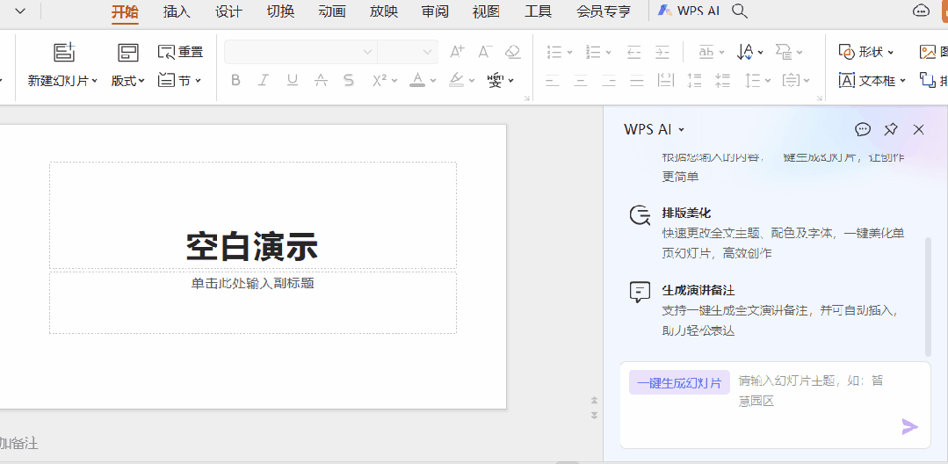948x464 pixels.
Task: Open the 新建幻灯片 dropdown arrow
Action: pyautogui.click(x=95, y=81)
